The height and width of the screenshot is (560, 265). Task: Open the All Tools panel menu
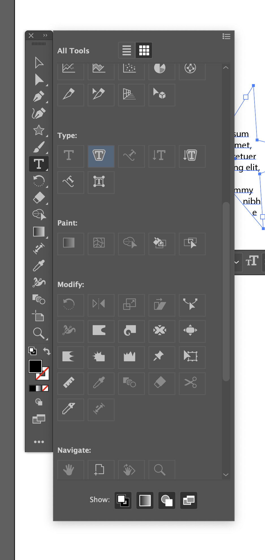click(x=226, y=36)
